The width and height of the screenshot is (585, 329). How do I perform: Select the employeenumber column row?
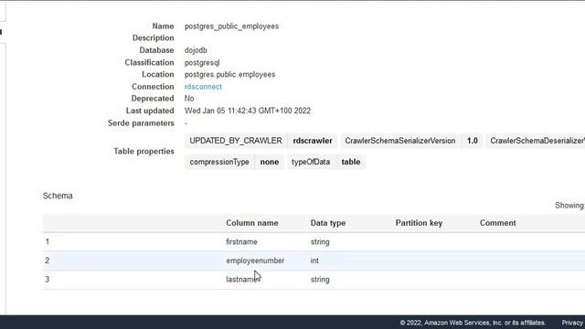point(314,260)
